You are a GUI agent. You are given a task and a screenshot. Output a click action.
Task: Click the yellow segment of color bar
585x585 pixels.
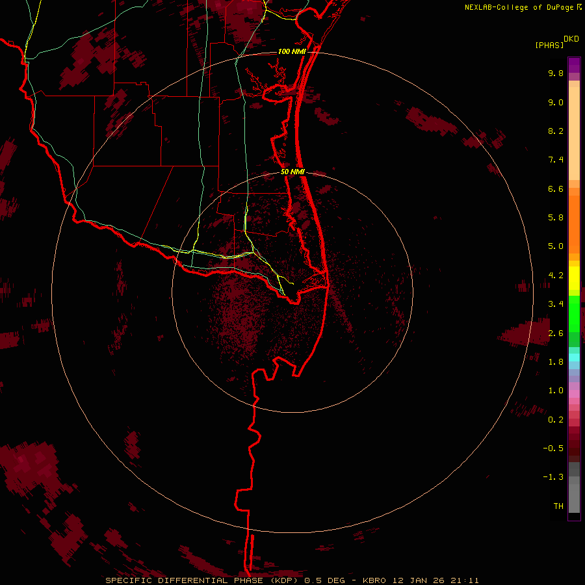tap(574, 278)
